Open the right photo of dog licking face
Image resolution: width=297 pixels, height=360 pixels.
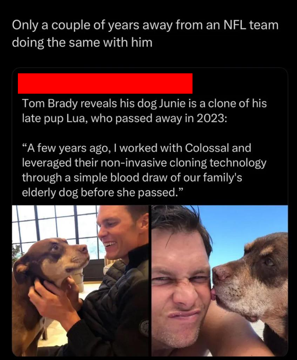click(x=220, y=281)
